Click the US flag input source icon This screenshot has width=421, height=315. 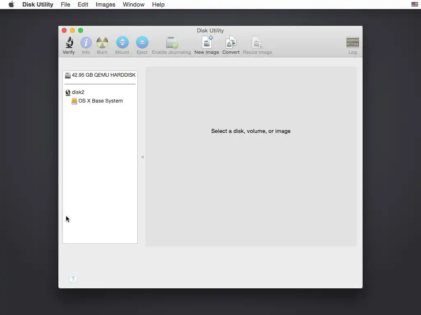(414, 4)
